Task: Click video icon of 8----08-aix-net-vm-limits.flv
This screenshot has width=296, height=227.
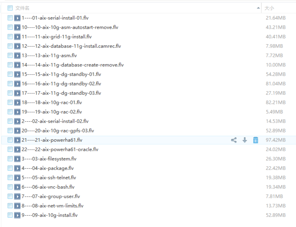Action: [x=18, y=206]
